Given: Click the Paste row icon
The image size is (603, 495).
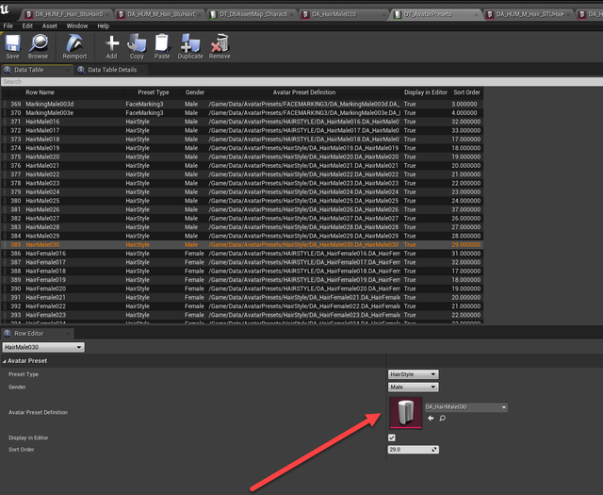Looking at the screenshot, I should tap(162, 43).
